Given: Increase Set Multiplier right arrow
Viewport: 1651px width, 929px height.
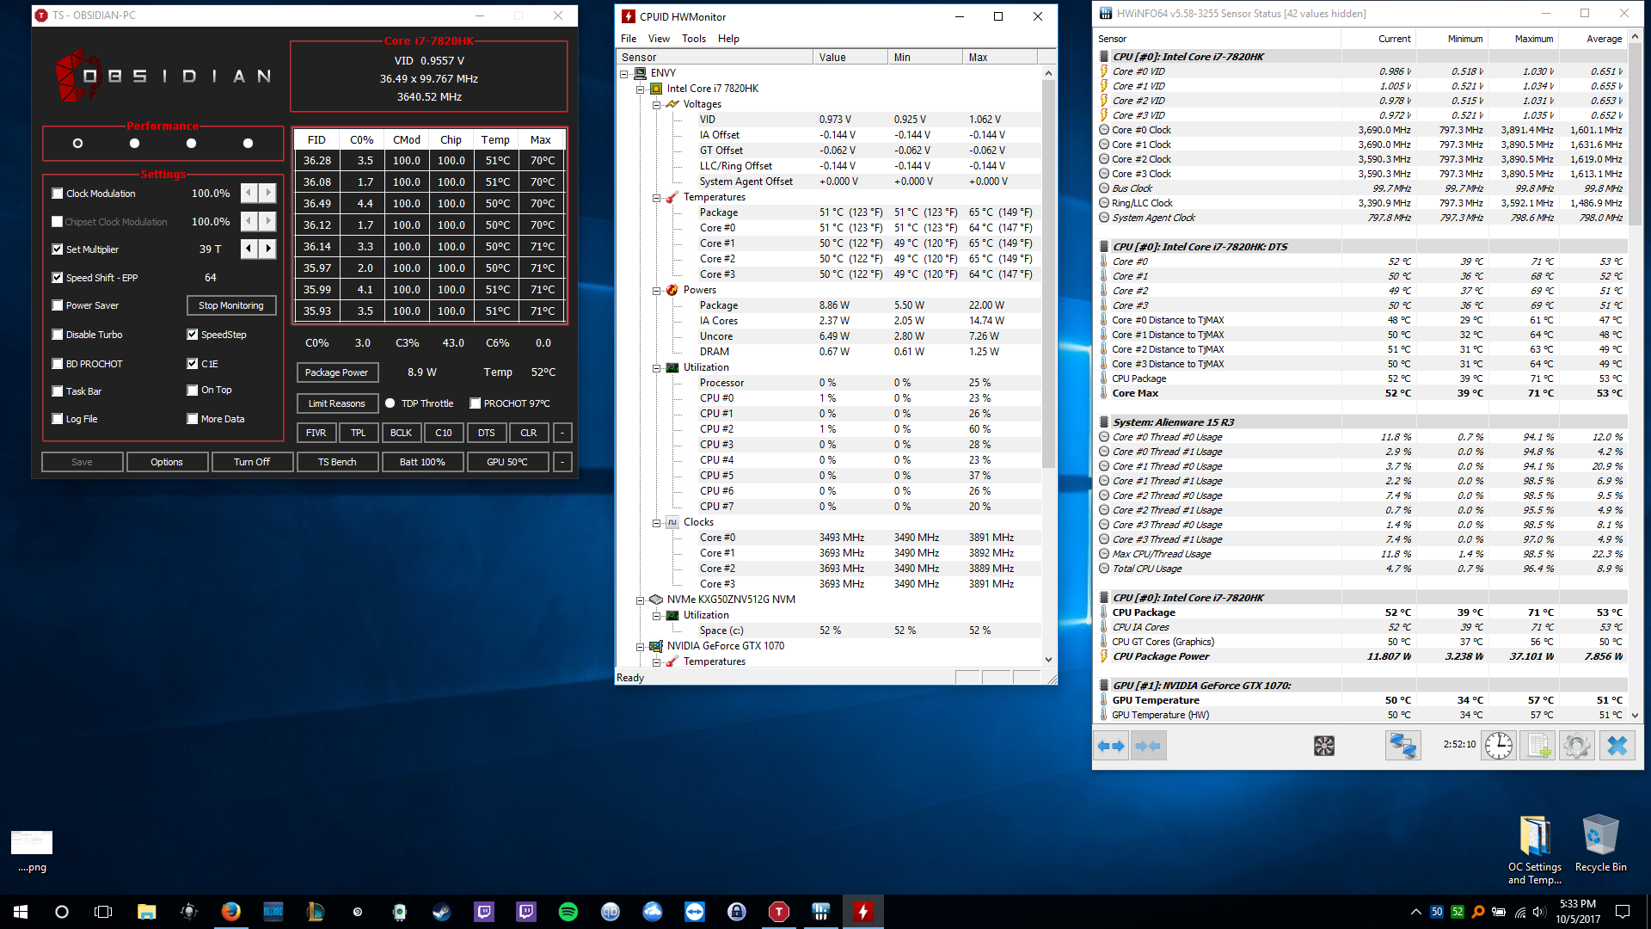Looking at the screenshot, I should point(268,249).
